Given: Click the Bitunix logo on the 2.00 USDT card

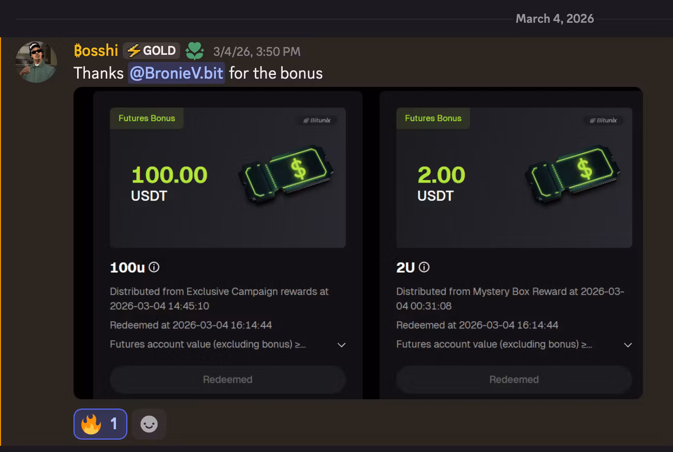Looking at the screenshot, I should pos(603,120).
